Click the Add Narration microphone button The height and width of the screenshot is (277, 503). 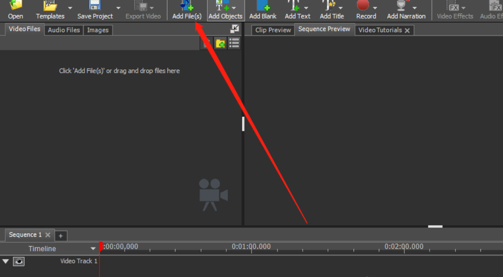click(x=406, y=11)
